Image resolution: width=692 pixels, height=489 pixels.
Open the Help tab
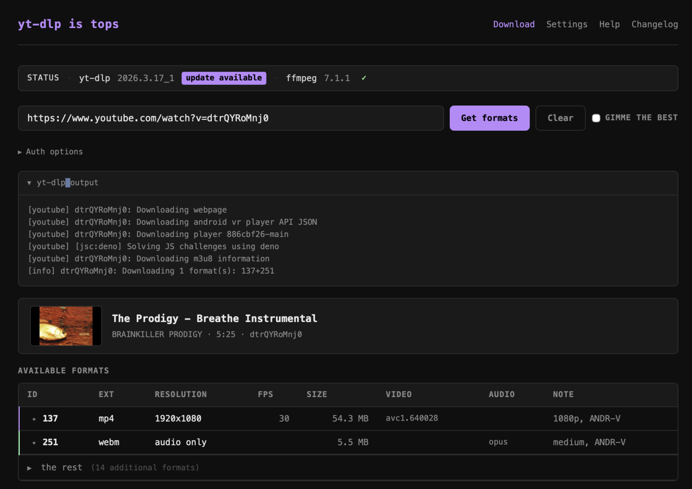click(609, 24)
